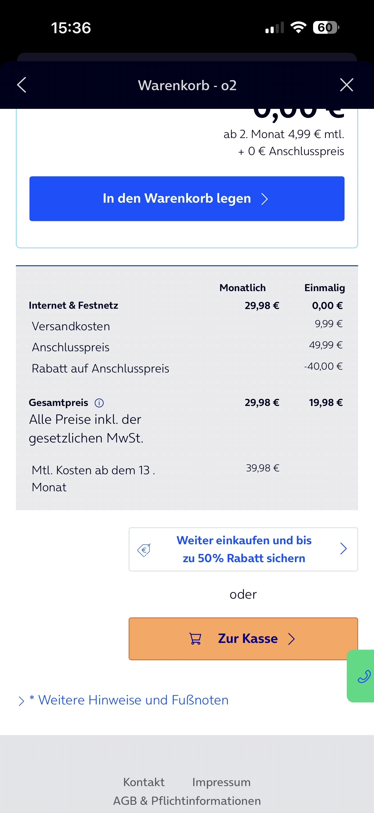Open the Kontakt footer link
Screen dimensions: 374x813
coord(144,782)
